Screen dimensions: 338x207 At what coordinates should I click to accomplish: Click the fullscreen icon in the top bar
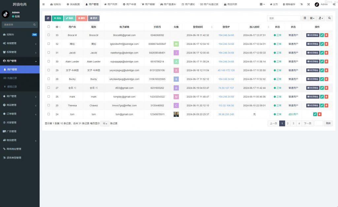coord(309,4)
